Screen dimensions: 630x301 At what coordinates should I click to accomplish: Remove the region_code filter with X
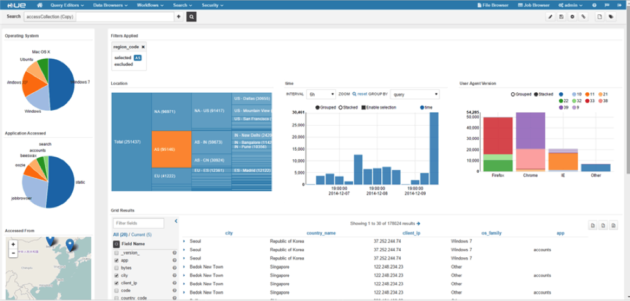point(143,47)
